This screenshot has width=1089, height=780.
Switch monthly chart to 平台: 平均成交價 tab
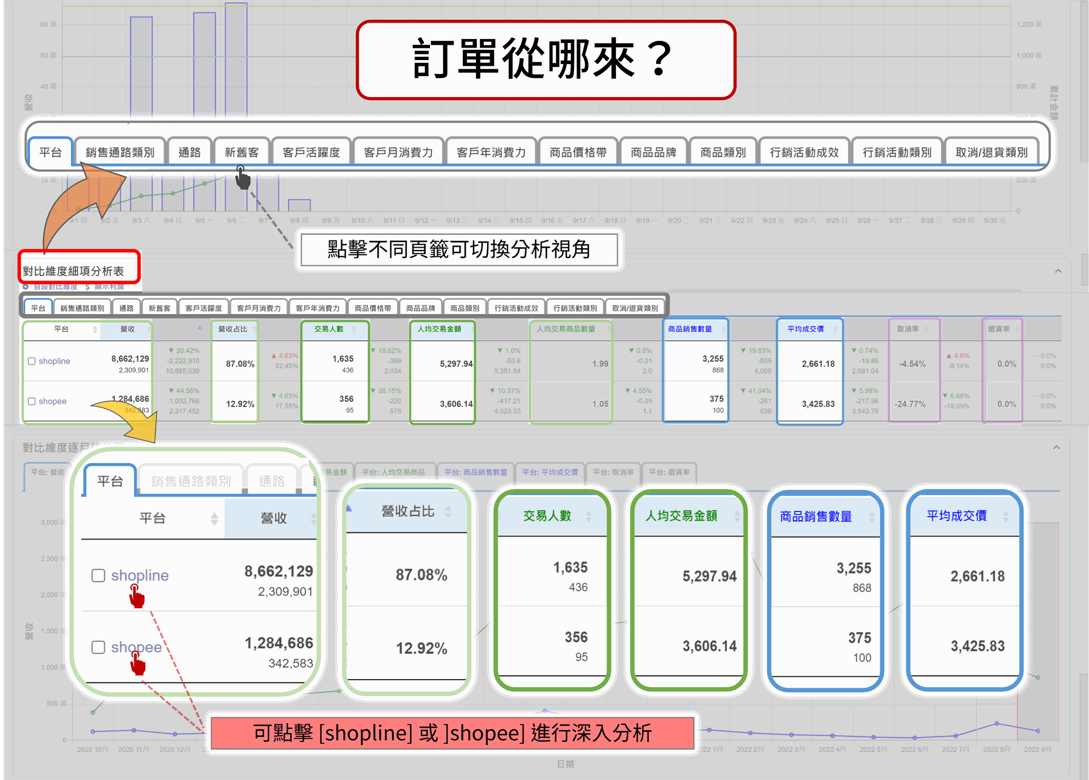pyautogui.click(x=550, y=472)
